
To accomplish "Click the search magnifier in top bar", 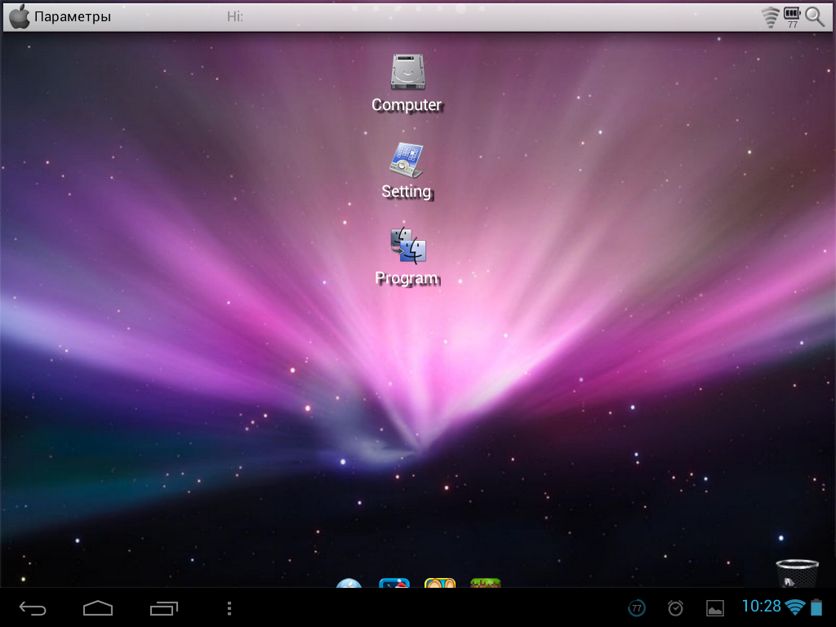I will [815, 16].
